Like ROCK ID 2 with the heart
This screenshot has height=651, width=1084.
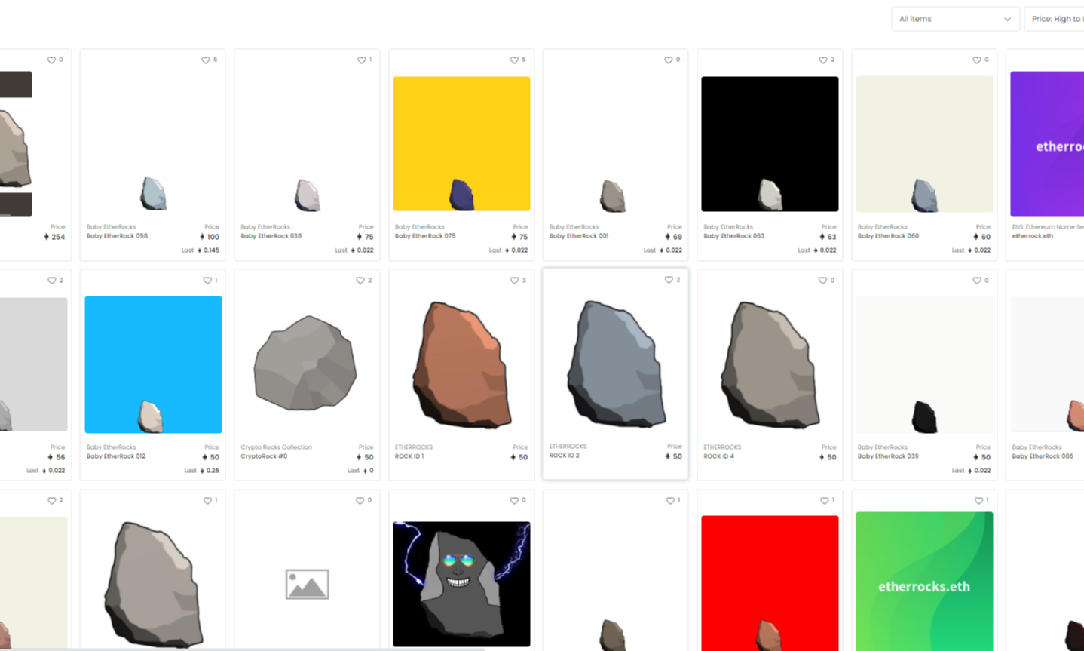668,280
